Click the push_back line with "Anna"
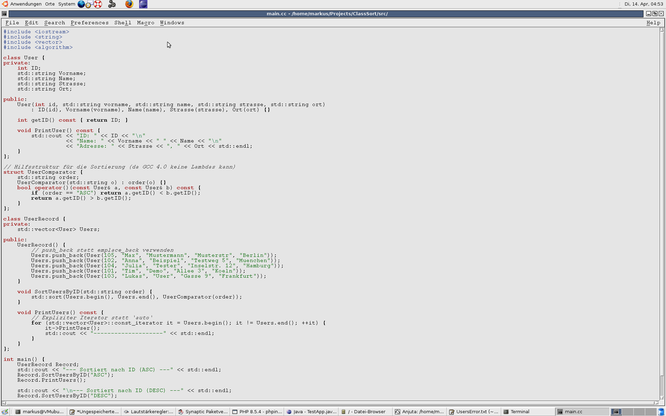 point(155,260)
